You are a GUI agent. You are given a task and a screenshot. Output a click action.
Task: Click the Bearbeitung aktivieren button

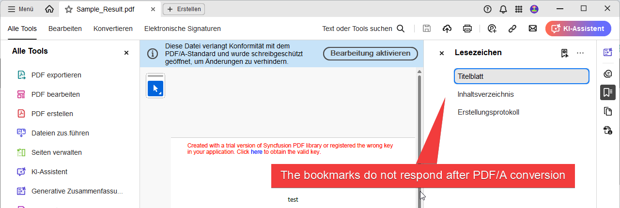pos(371,53)
